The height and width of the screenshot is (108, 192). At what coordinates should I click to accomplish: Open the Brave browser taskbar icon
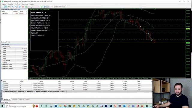[x=115, y=106]
